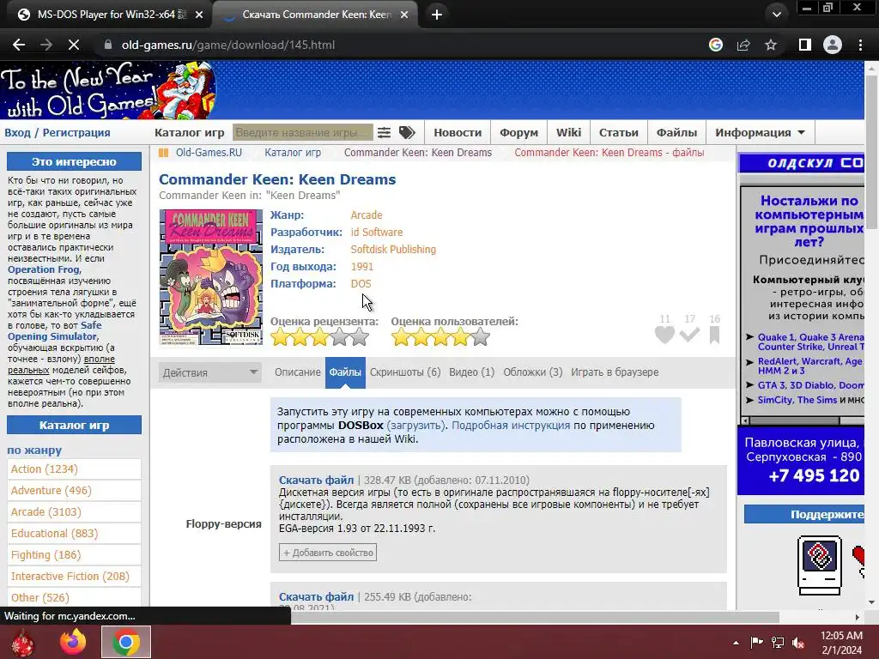Select the highlighted Файлы tab
The image size is (879, 659).
(x=345, y=372)
